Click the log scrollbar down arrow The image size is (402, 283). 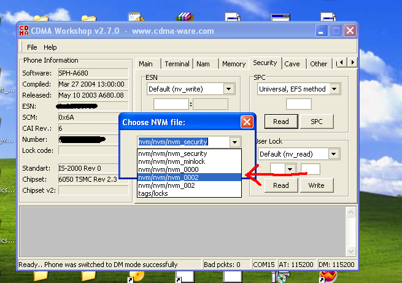click(350, 251)
